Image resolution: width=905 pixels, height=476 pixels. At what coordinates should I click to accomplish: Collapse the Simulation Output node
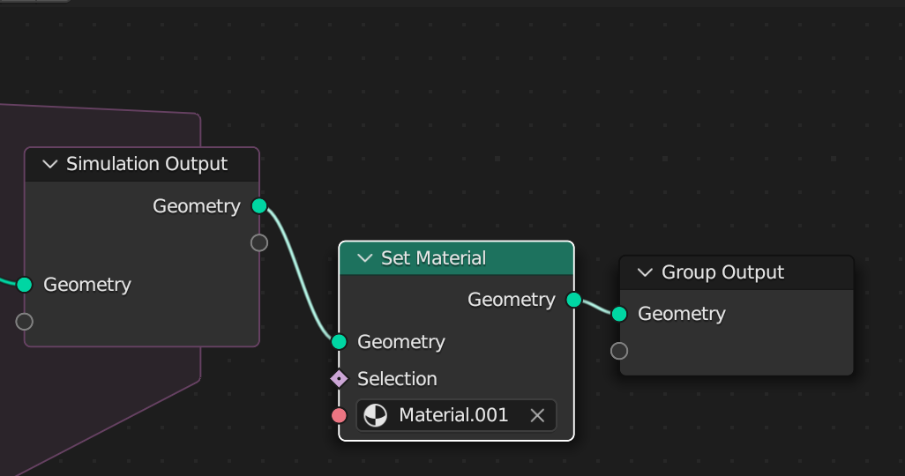(x=49, y=164)
